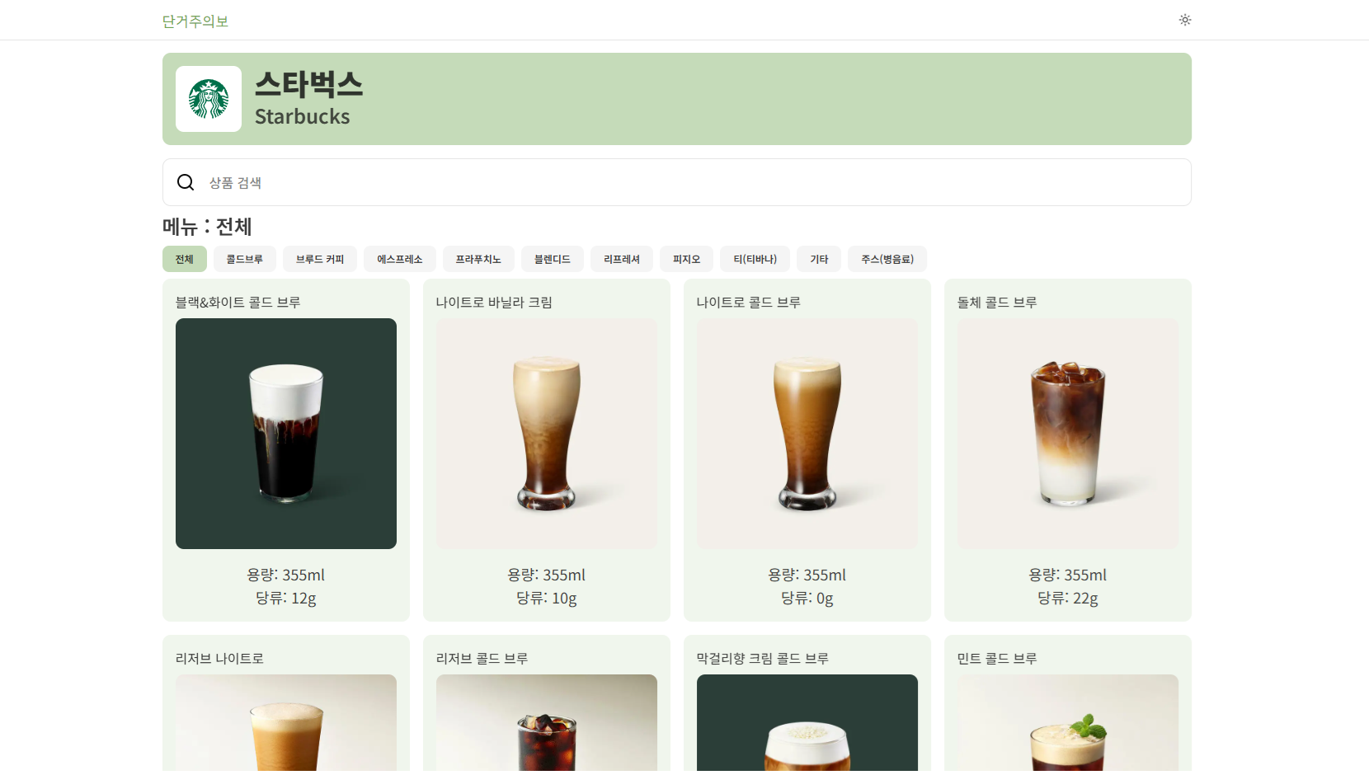Toggle the light/dark theme sun icon
Viewport: 1369px width, 775px height.
coord(1185,20)
